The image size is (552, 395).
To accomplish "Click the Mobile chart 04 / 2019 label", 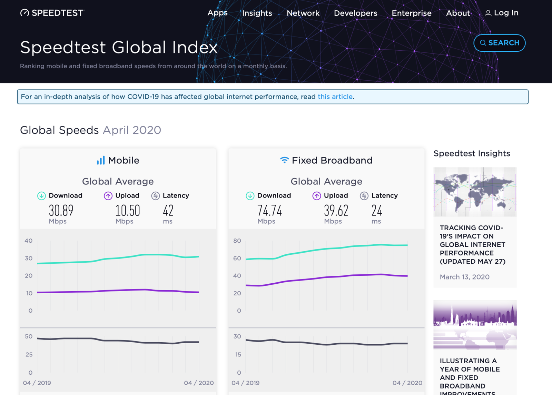I will tap(37, 383).
